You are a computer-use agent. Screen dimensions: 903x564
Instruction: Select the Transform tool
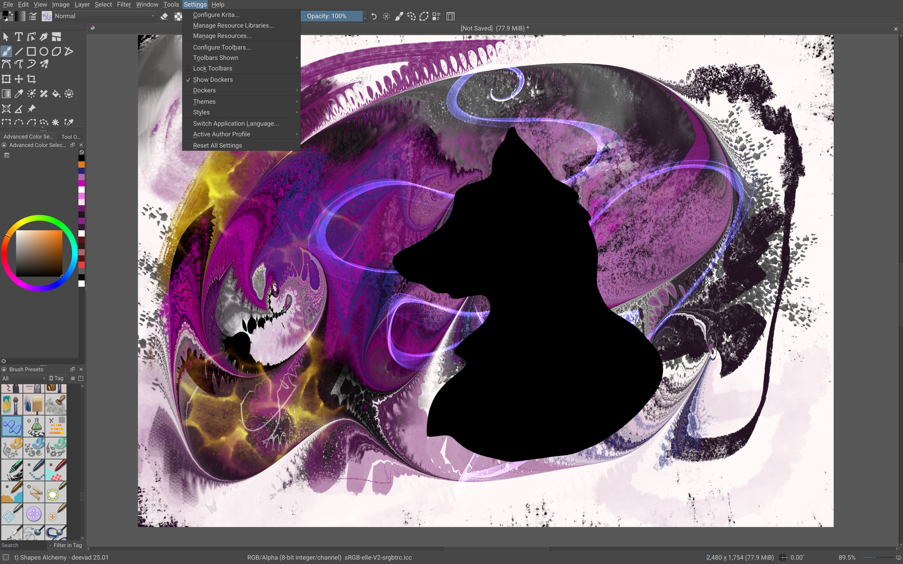7,79
